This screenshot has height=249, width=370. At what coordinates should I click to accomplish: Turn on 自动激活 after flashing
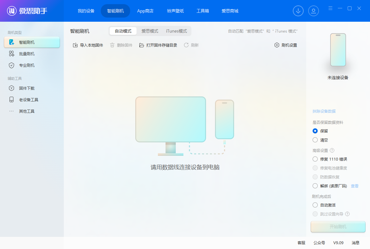(315, 205)
